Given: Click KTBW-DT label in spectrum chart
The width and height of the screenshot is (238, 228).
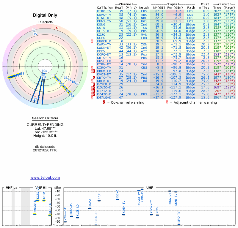Looking at the screenshot, I should [x=65, y=214].
